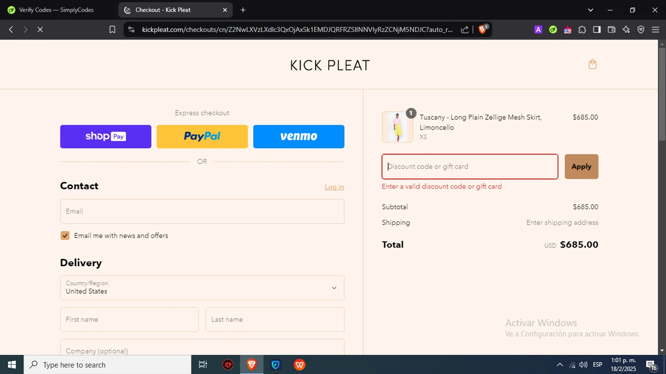Open the WPS Office taskbar icon

[300, 365]
